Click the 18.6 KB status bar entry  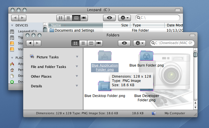click(138, 113)
